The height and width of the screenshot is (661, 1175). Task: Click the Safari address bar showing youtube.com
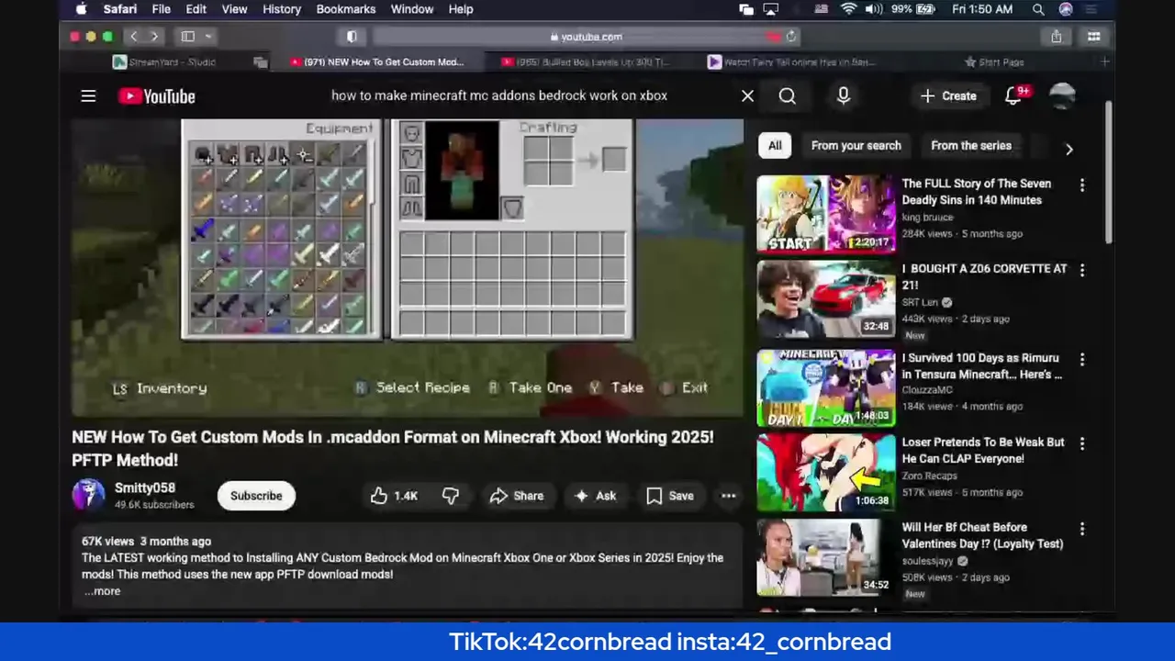tap(587, 37)
